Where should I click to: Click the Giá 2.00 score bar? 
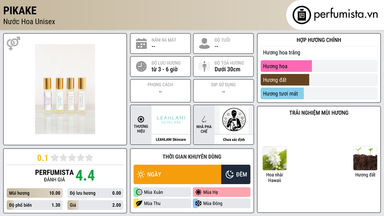(x=95, y=205)
